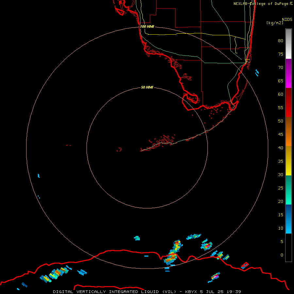Viewport: 294px width, 294px height.
Task: Click the [kg/m2] units label
Action: 275,23
